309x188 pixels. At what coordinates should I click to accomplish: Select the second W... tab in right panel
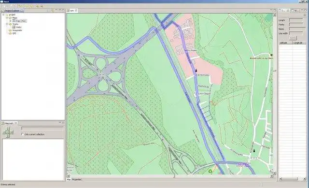pyautogui.click(x=295, y=11)
